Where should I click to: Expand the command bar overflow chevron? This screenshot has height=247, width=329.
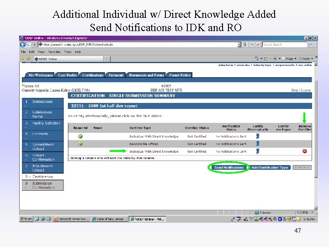click(x=316, y=57)
